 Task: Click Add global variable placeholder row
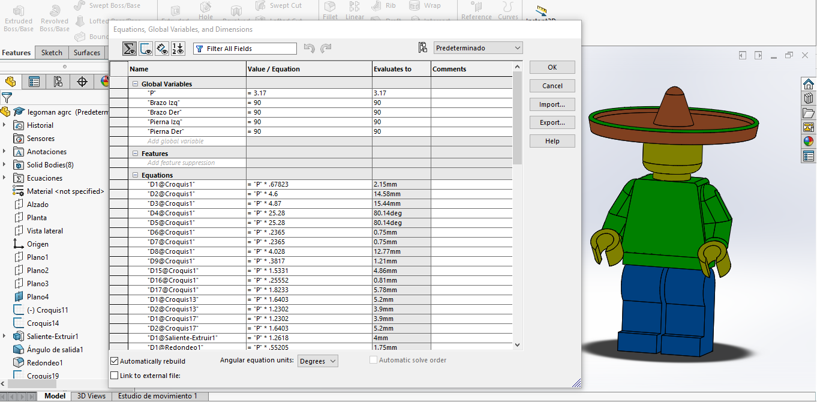tap(175, 141)
